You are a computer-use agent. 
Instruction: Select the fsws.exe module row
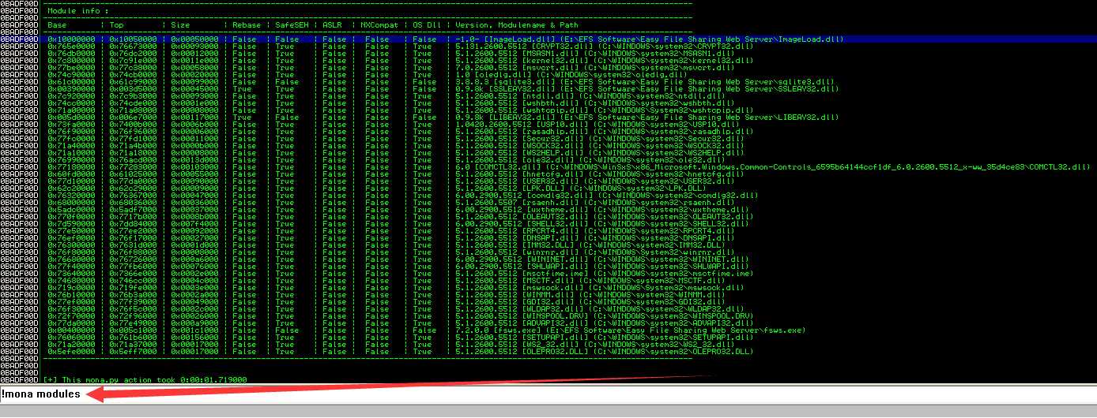pos(548,330)
